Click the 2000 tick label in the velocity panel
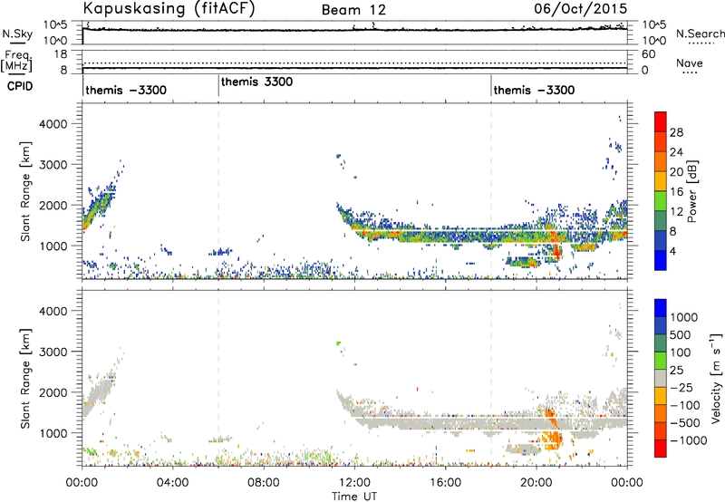 tap(53, 392)
